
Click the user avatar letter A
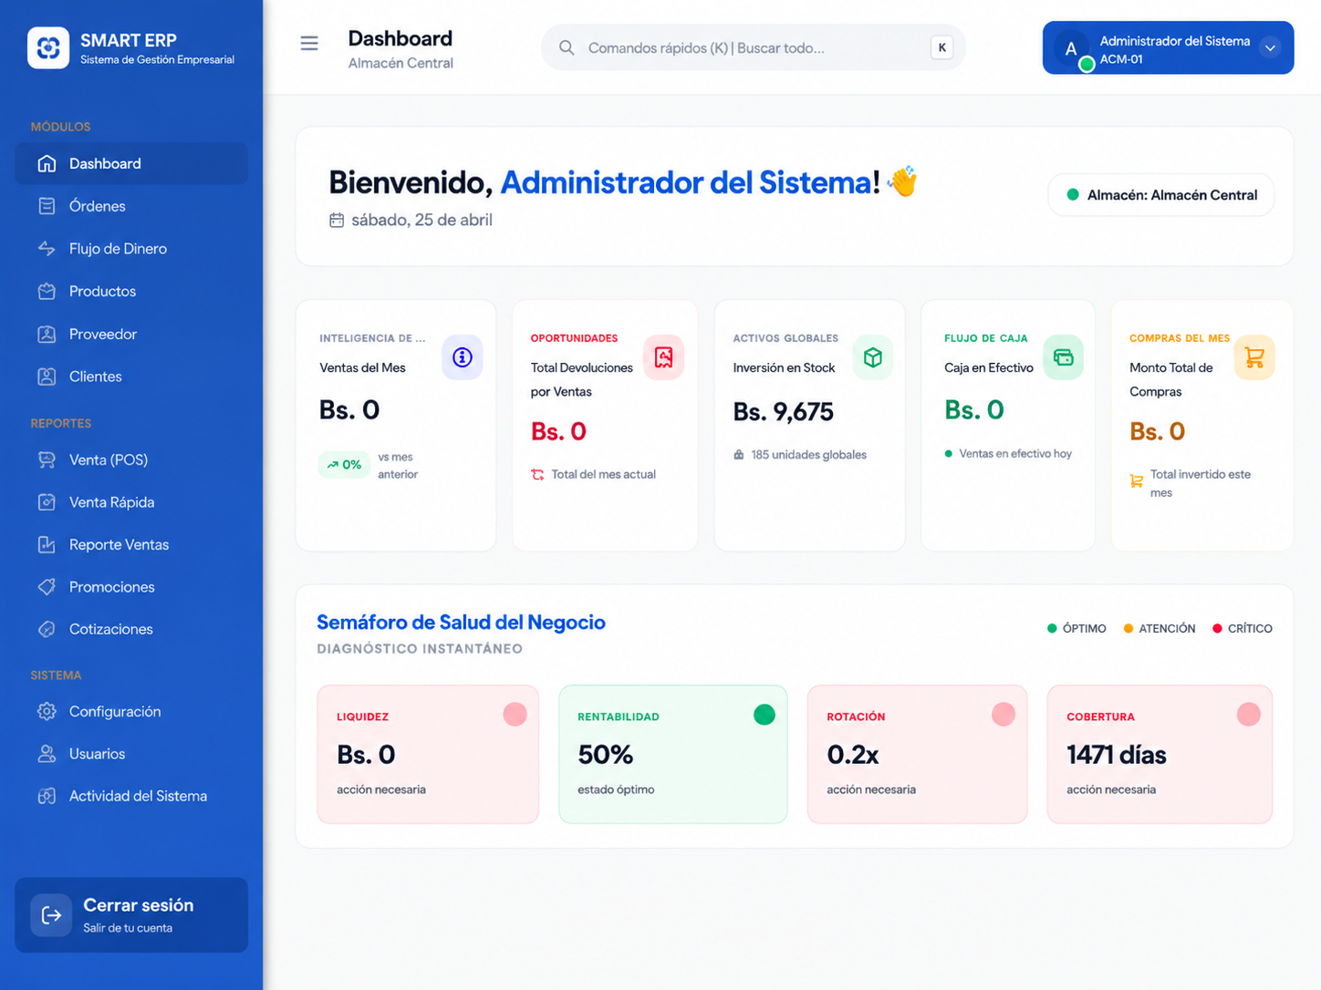[1071, 48]
